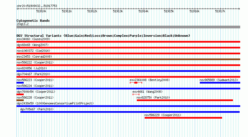Click the red bar under nsv586222
The height and width of the screenshot is (137, 248).
coord(128,65)
